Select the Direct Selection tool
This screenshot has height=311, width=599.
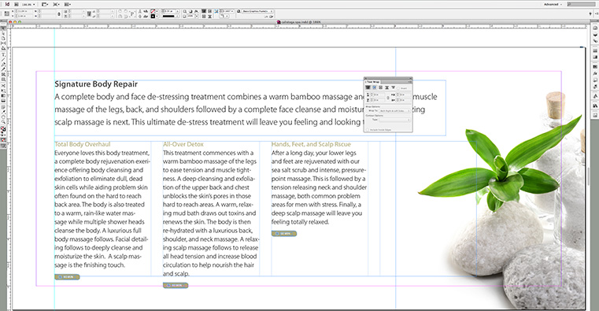point(3,33)
